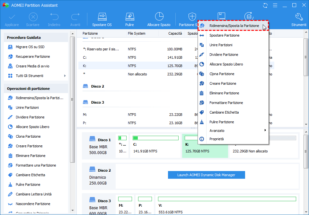The height and width of the screenshot is (215, 309).
Task: Select V: 553.61GB block in Disco 3
Action: [x=227, y=205]
